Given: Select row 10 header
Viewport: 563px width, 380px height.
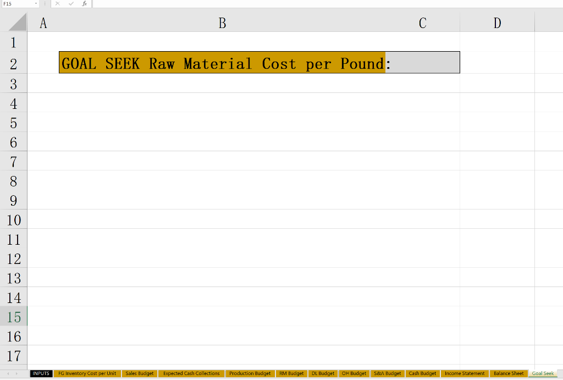Looking at the screenshot, I should click(14, 220).
